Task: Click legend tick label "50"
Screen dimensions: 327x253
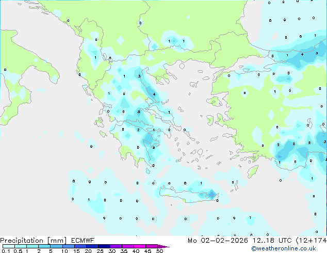Action: point(159,251)
